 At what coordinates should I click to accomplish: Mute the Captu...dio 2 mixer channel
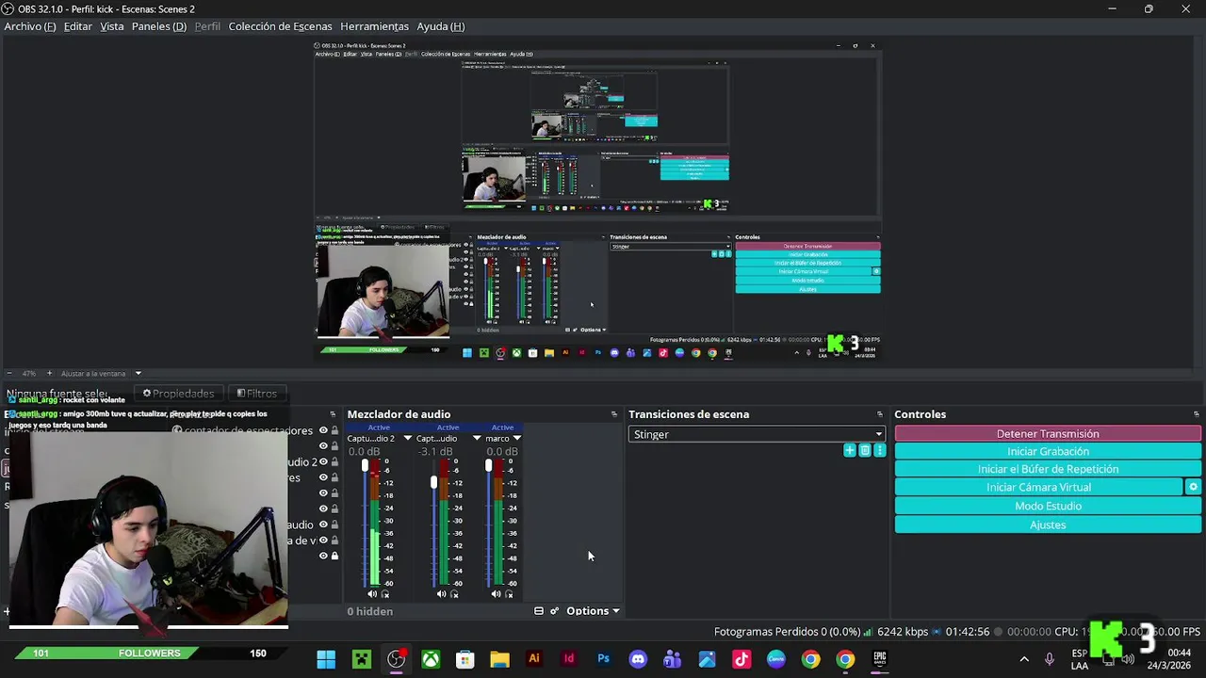pos(371,594)
